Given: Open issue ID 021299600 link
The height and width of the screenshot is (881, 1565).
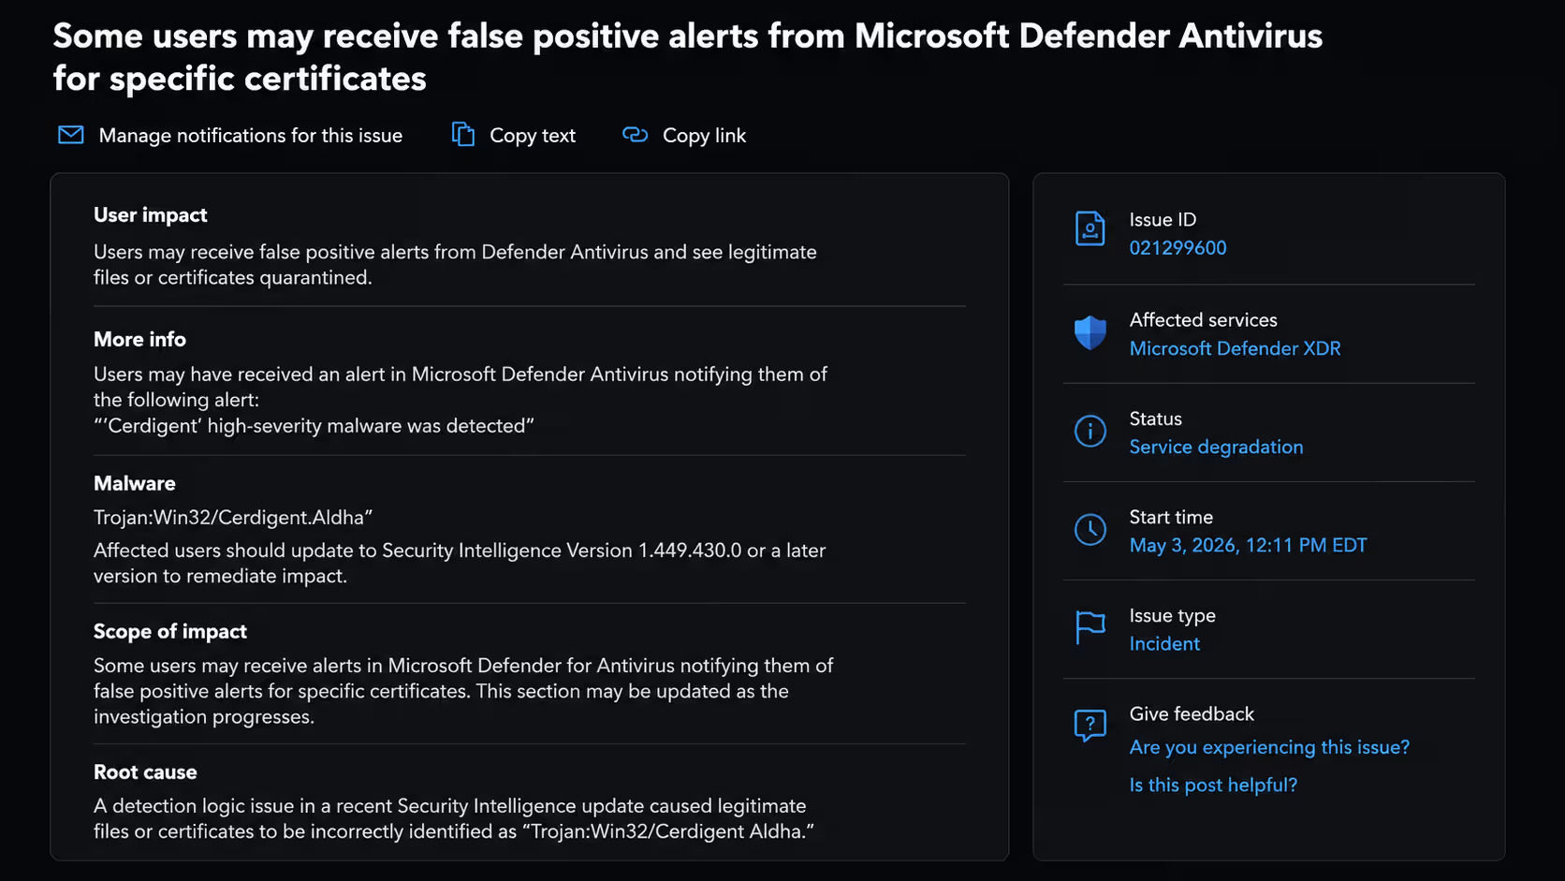Looking at the screenshot, I should point(1177,248).
